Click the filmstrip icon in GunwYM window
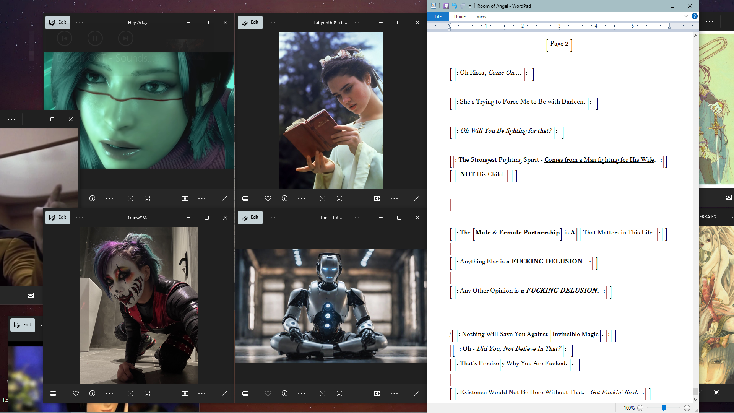 [53, 393]
